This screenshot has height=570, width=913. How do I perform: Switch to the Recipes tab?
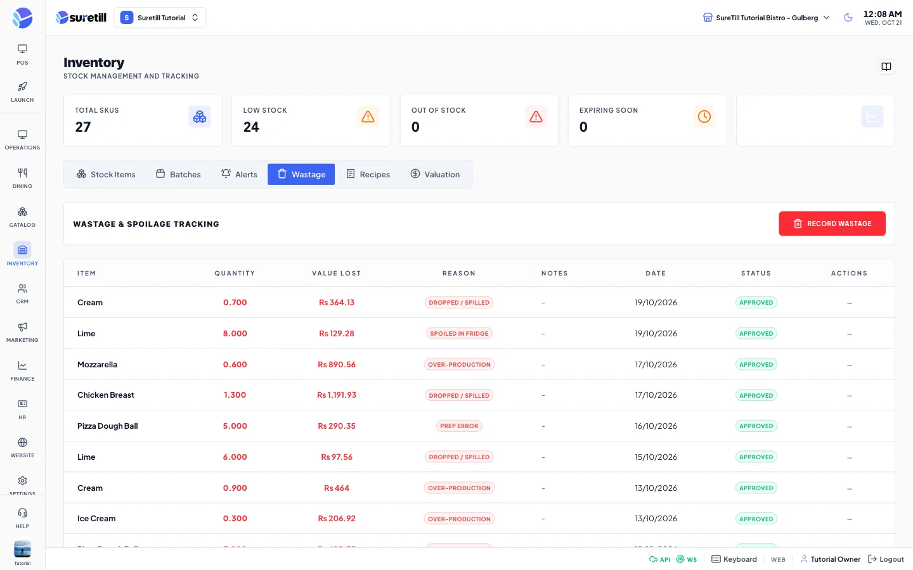click(368, 174)
